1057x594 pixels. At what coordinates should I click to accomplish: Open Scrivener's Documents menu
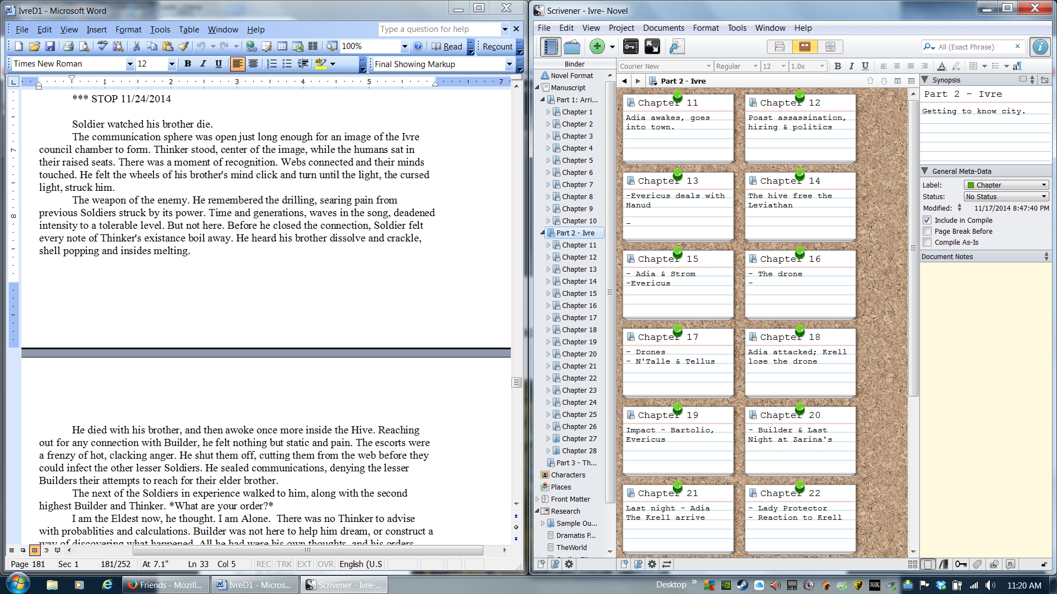click(663, 28)
